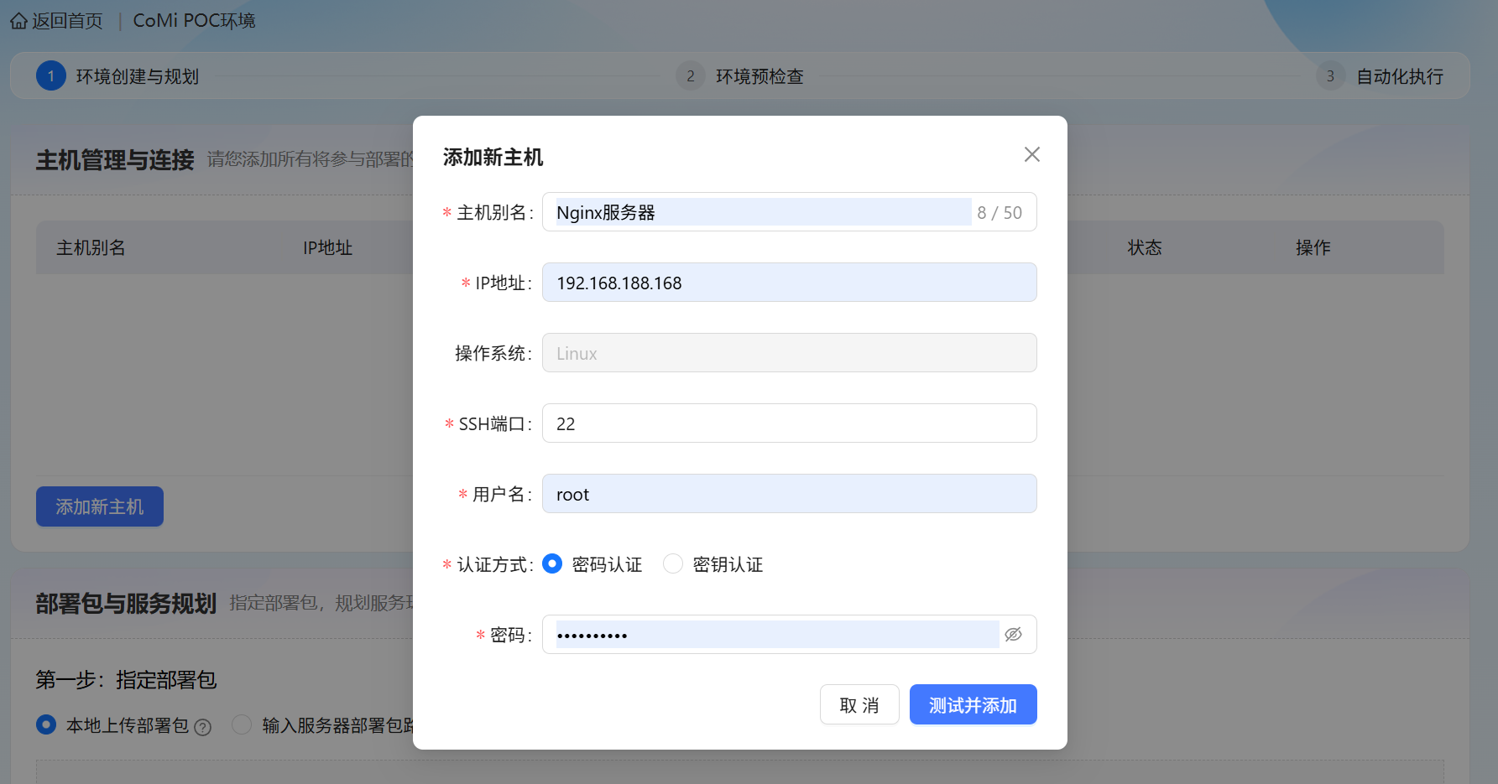
Task: Select 输入服务器部署包 radio option
Action: (242, 724)
